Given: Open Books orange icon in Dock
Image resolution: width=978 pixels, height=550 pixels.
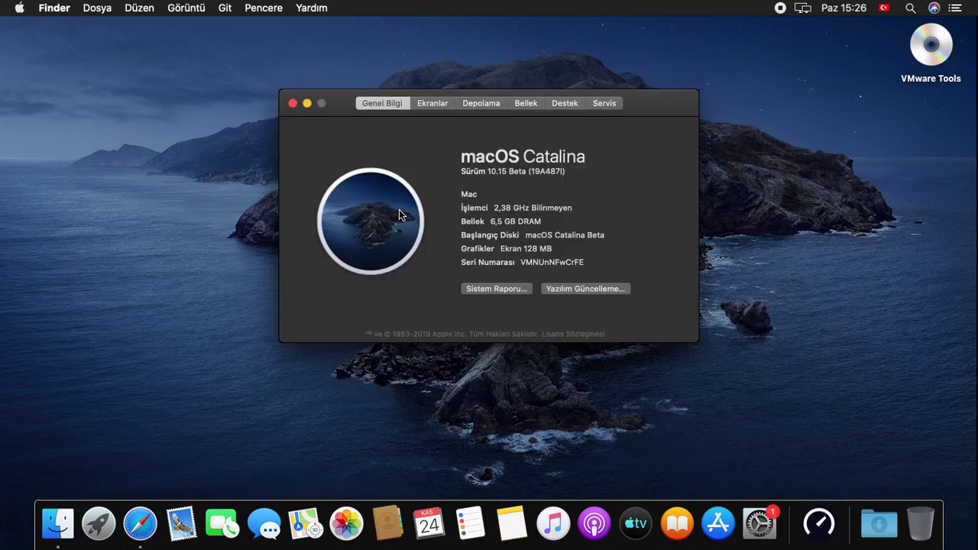Looking at the screenshot, I should pyautogui.click(x=677, y=524).
